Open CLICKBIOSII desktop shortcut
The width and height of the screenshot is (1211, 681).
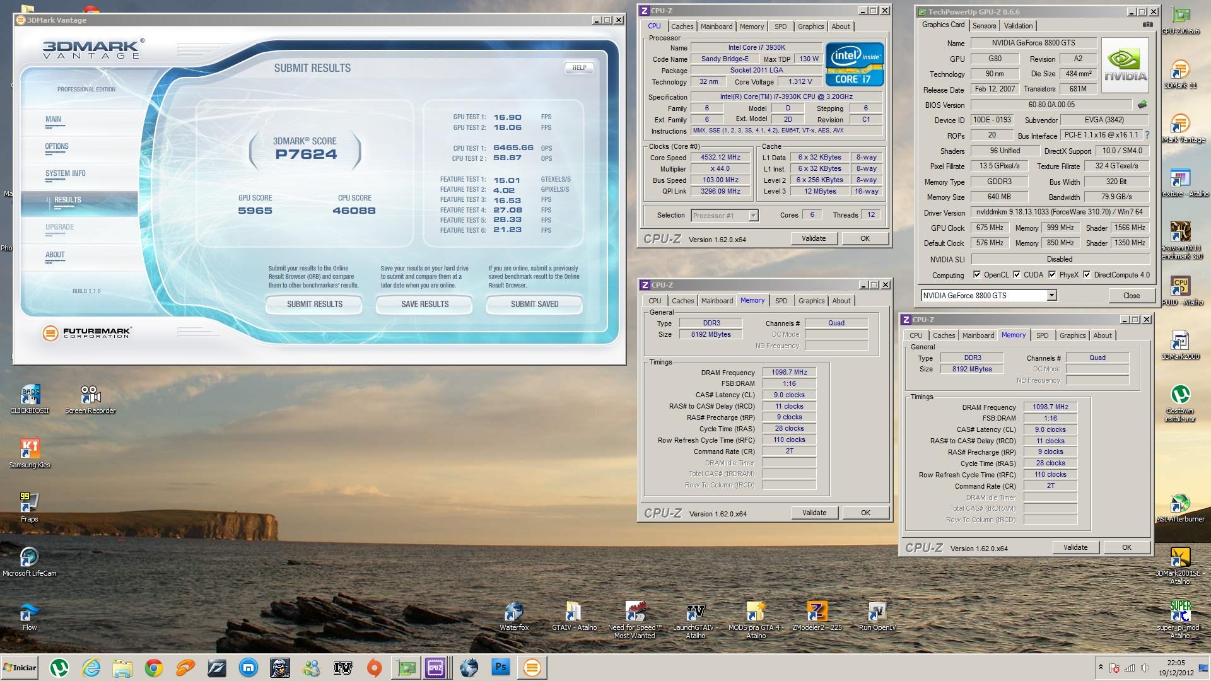[x=30, y=400]
